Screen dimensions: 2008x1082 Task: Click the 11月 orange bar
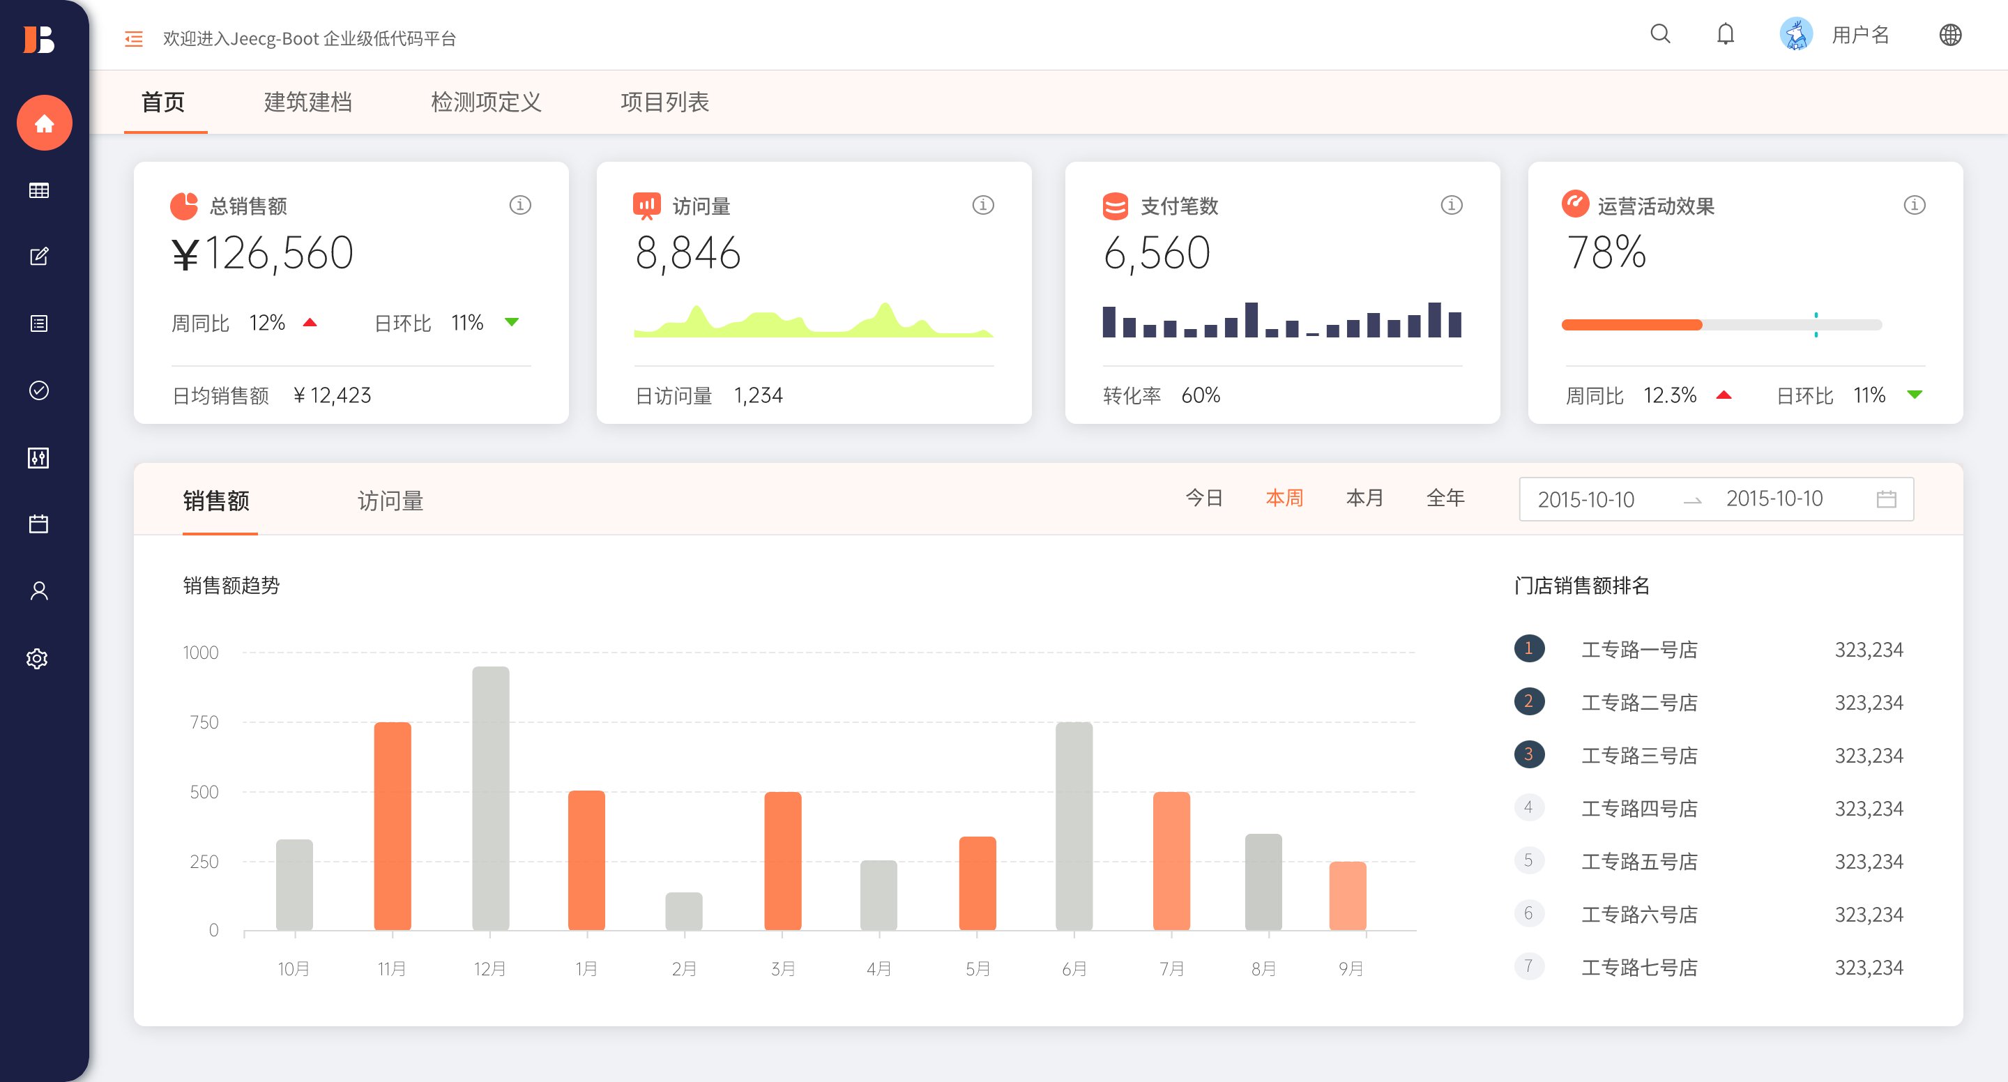tap(392, 826)
